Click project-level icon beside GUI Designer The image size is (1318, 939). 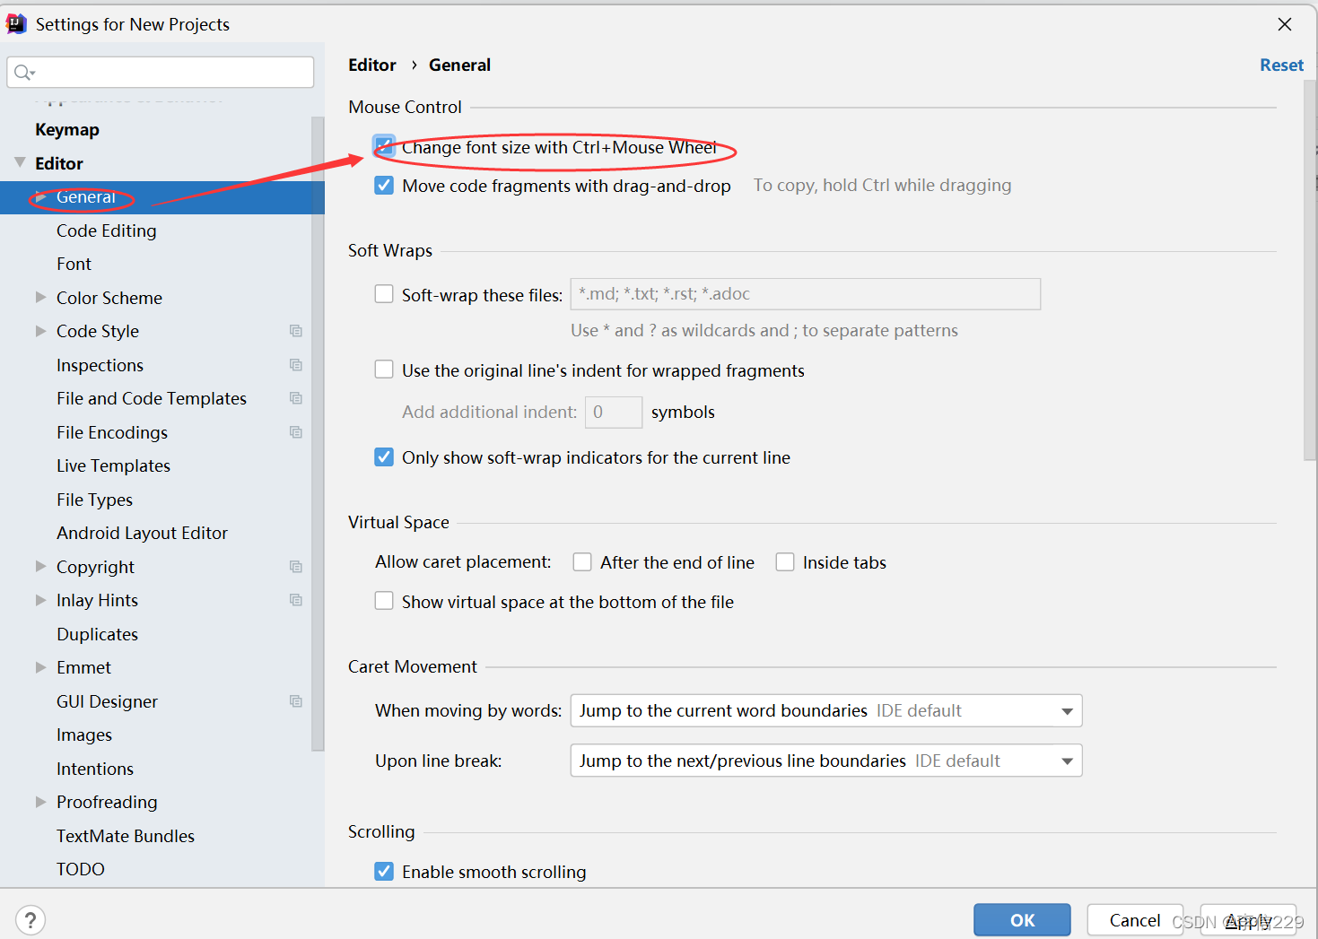point(296,701)
